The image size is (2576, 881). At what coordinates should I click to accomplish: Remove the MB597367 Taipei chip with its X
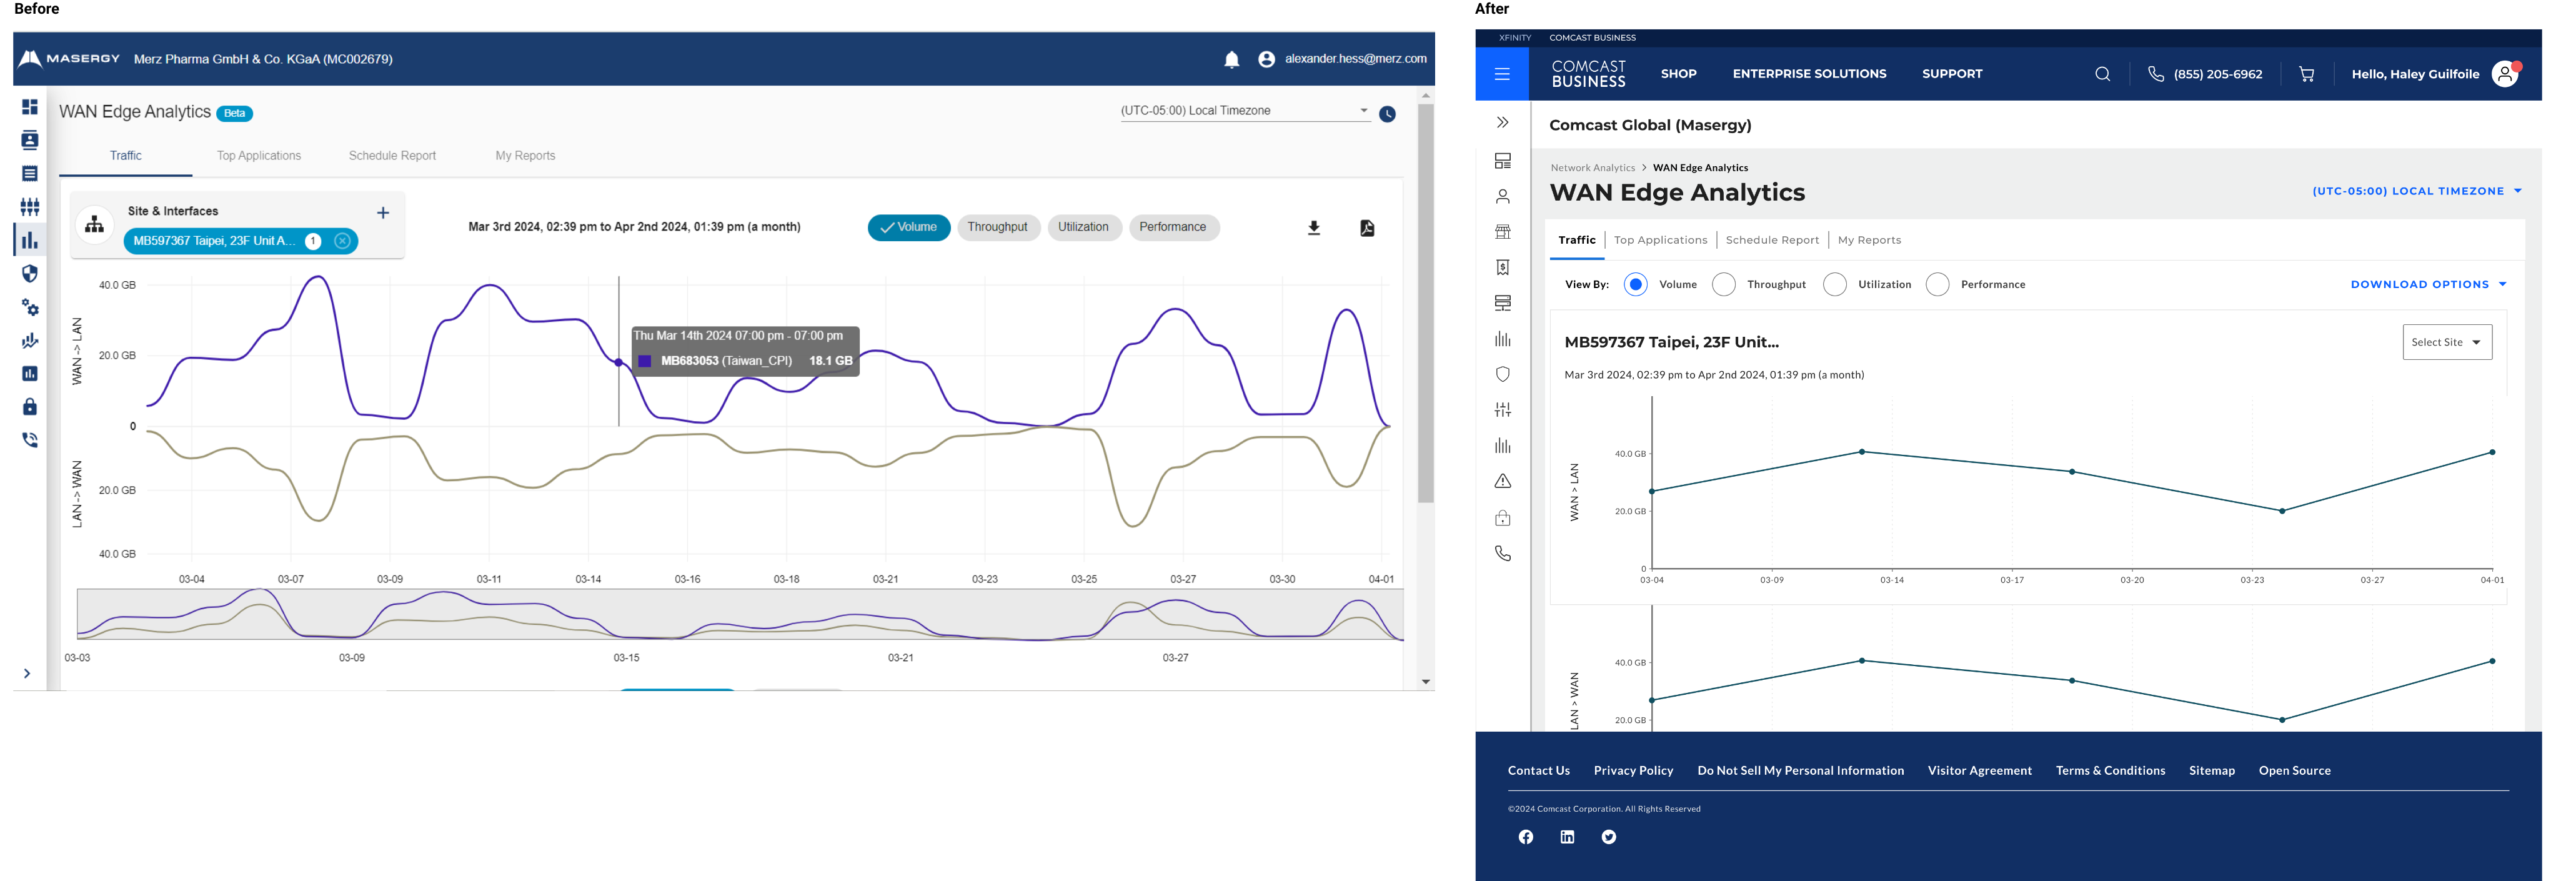pos(342,241)
